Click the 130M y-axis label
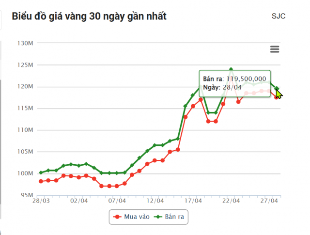The height and width of the screenshot is (235, 310). pos(25,43)
